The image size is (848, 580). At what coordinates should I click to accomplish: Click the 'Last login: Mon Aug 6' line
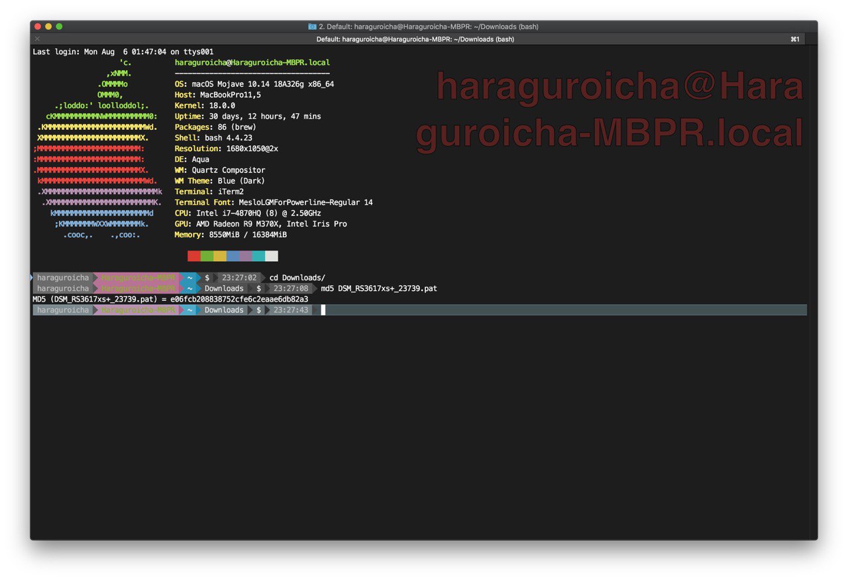(123, 52)
